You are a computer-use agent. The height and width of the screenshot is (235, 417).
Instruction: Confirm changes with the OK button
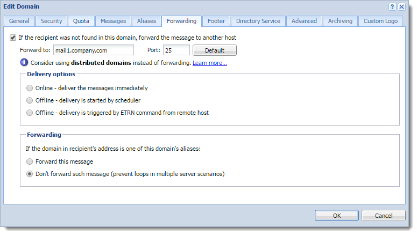coord(337,216)
